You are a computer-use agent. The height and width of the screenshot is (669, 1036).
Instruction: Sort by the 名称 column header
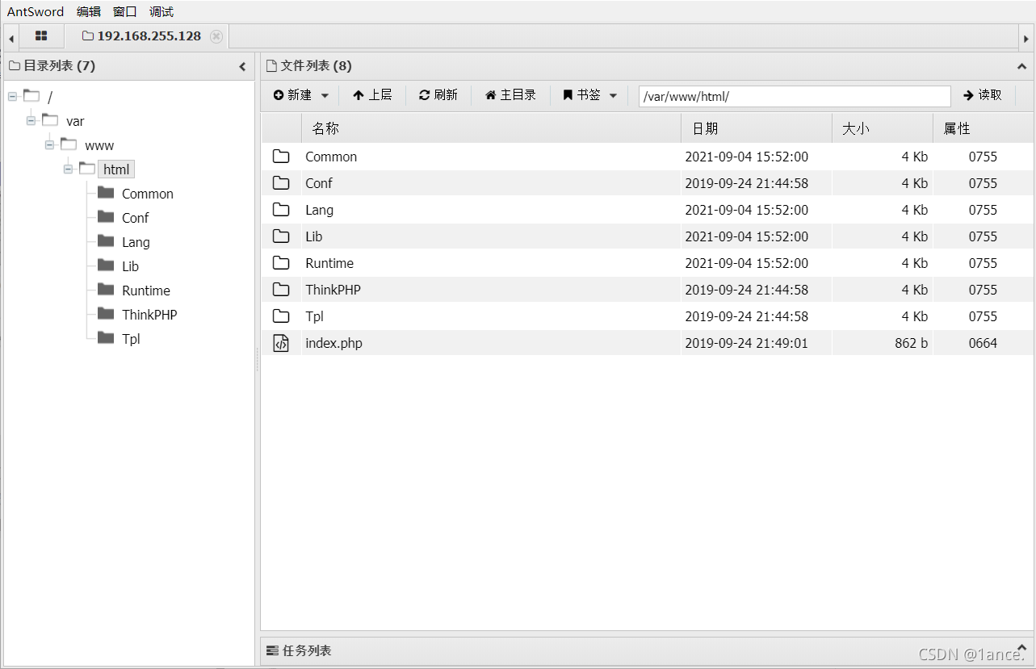tap(491, 128)
